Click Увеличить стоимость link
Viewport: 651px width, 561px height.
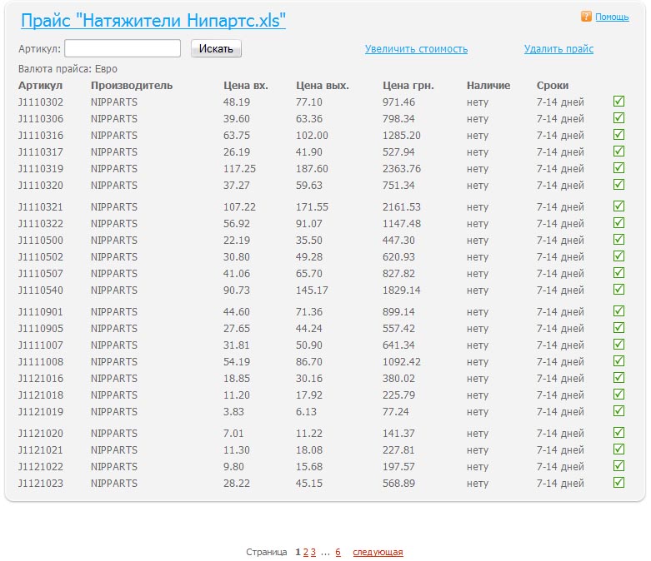[416, 49]
